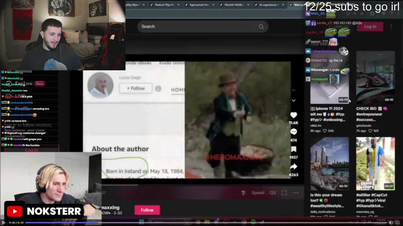Mute the TikTok video with speaker icon

click(273, 193)
